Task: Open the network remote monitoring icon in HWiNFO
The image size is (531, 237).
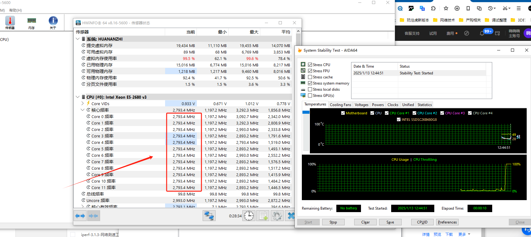Action: (x=209, y=216)
